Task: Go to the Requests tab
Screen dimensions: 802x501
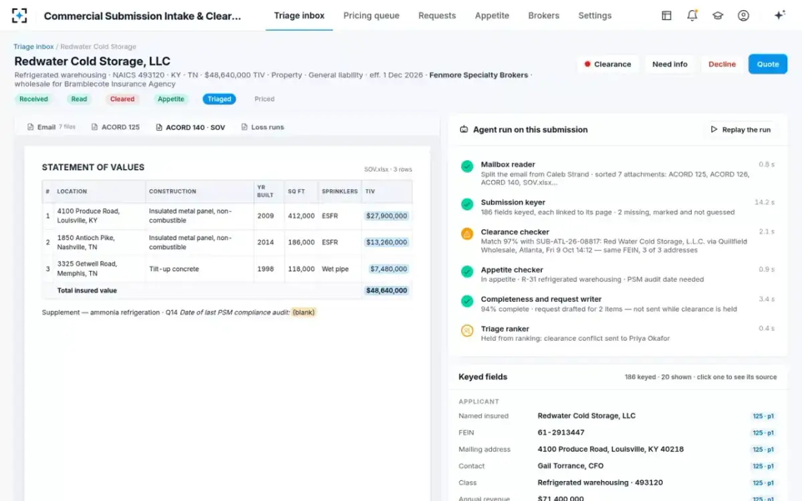Action: click(x=437, y=15)
